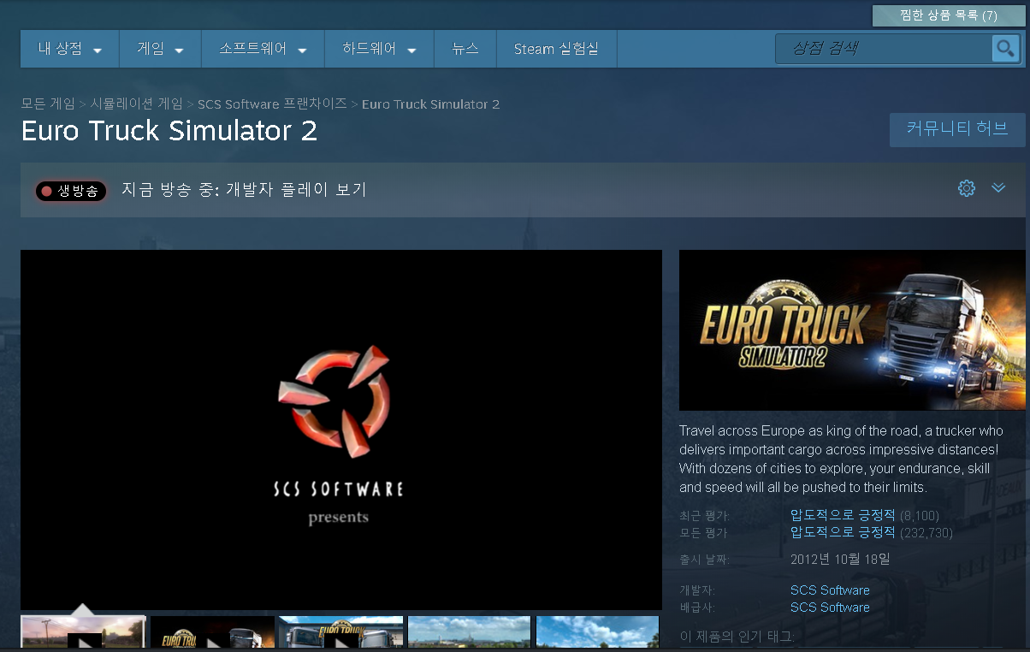Click the 생방송 live badge
Image resolution: width=1030 pixels, height=652 pixels.
click(x=71, y=191)
